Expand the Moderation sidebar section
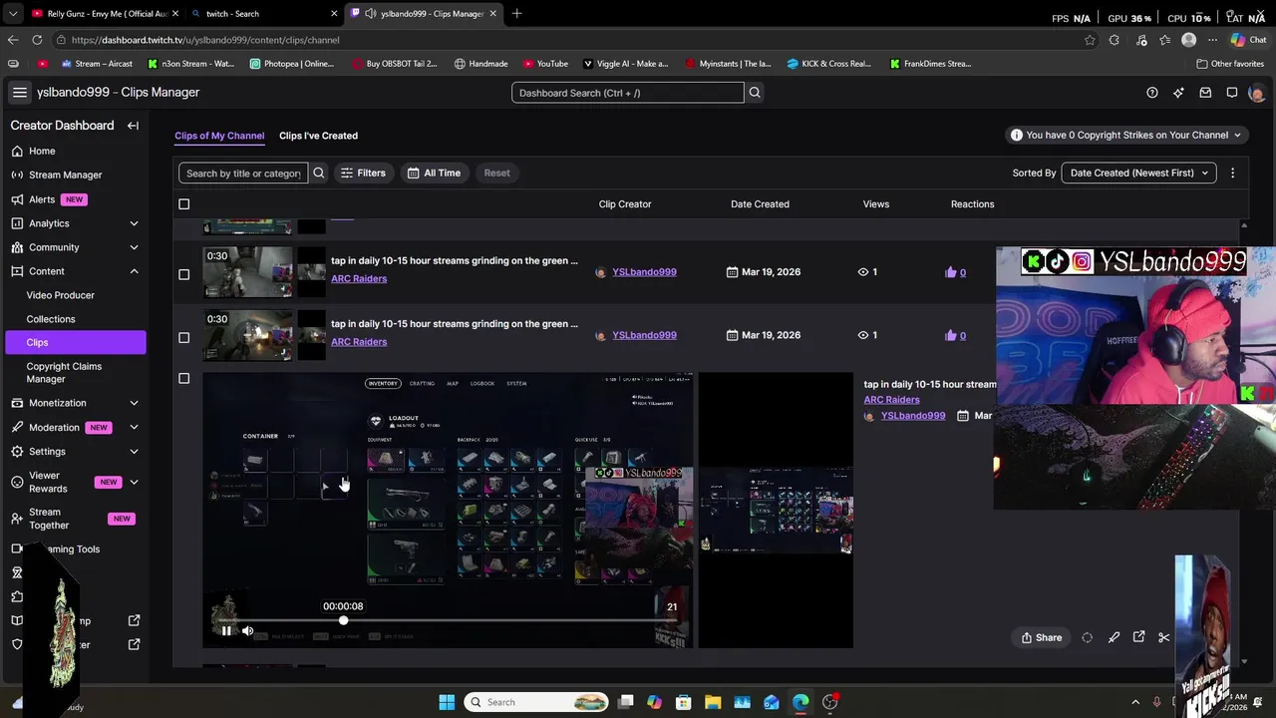 coord(134,427)
